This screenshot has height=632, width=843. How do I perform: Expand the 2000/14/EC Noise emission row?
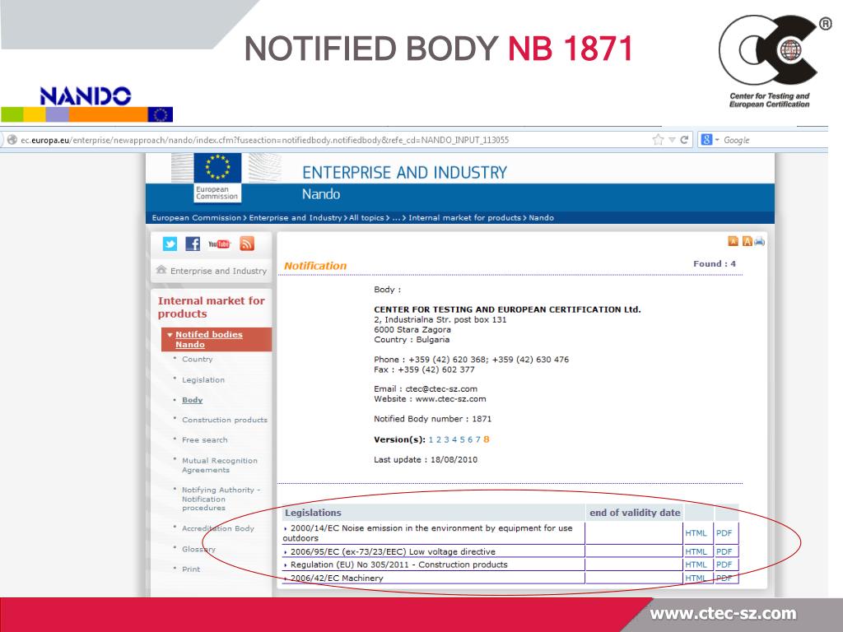click(286, 529)
